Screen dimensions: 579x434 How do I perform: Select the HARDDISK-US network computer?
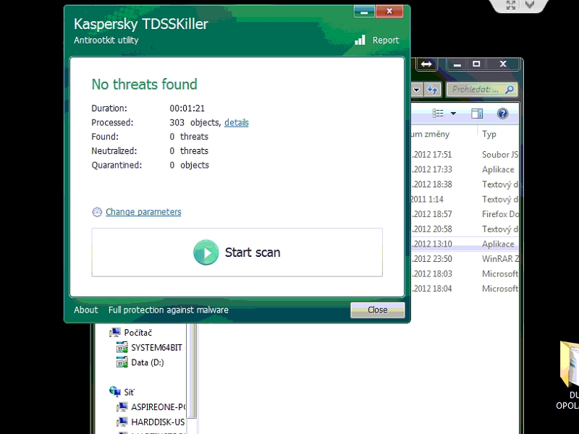[158, 422]
